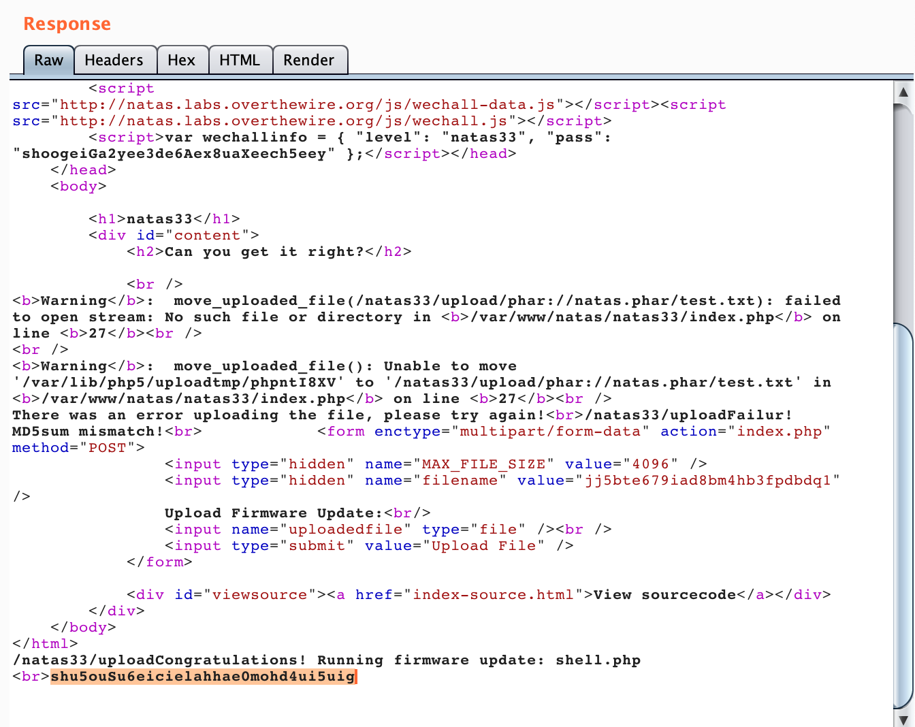Screen dimensions: 915x727
Task: Select the Hex tab
Action: point(182,60)
